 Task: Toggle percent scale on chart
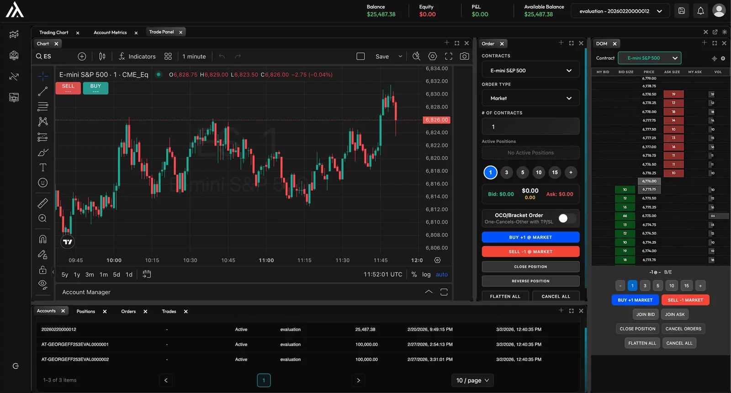coord(414,274)
